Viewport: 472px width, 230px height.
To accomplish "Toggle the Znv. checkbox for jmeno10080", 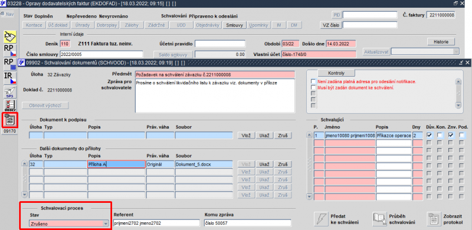I will coord(451,136).
